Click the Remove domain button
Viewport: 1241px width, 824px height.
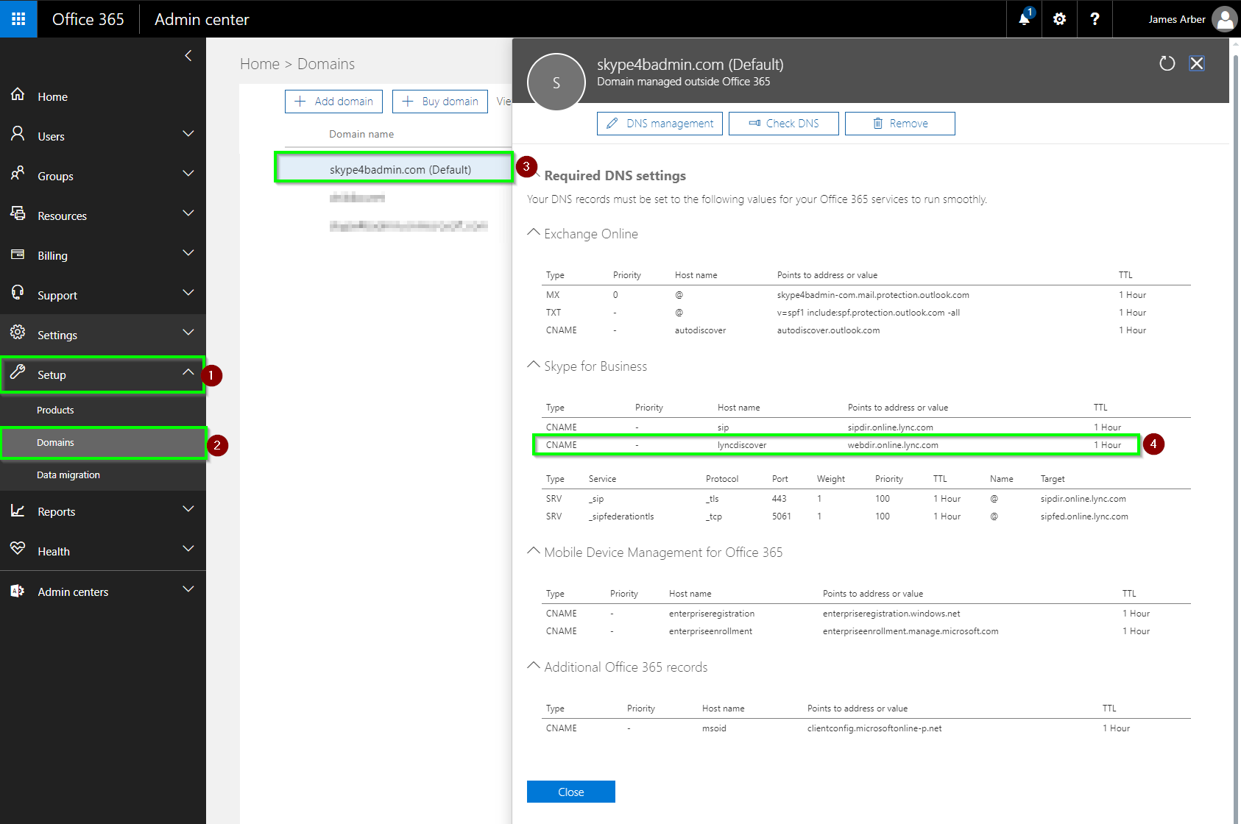pyautogui.click(x=899, y=124)
